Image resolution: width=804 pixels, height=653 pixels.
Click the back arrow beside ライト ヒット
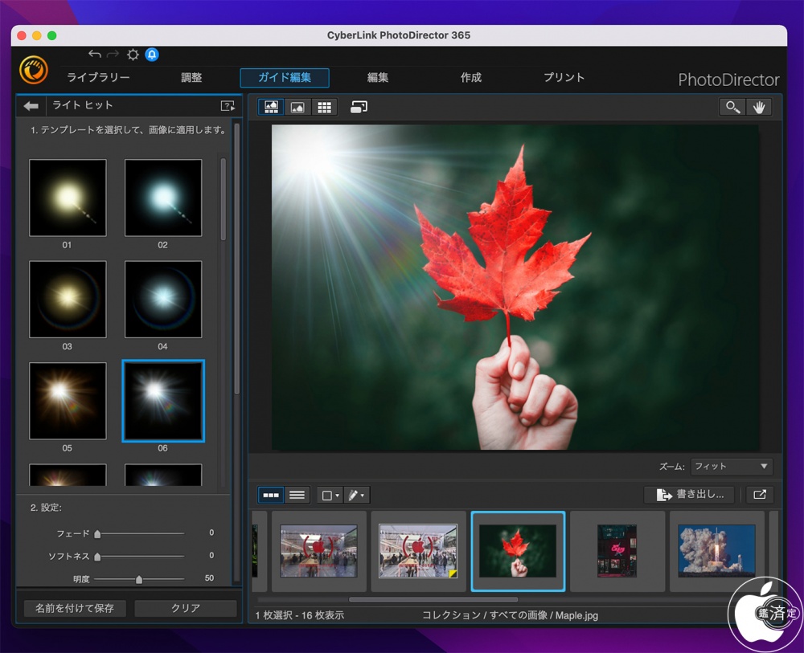point(31,106)
